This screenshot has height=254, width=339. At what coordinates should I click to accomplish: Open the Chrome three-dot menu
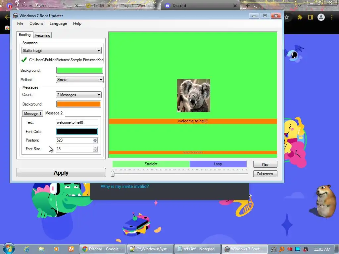tap(332, 17)
